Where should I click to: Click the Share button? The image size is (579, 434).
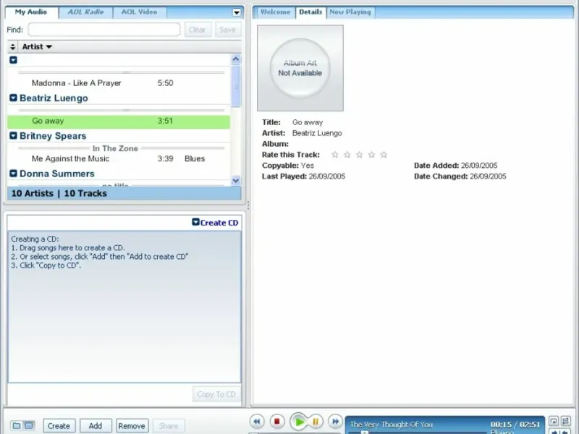(169, 426)
